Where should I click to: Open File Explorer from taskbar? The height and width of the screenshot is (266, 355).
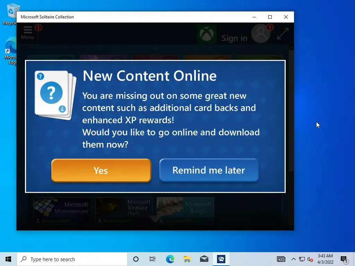click(187, 259)
